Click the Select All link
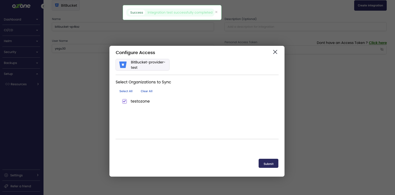This screenshot has width=395, height=195. pos(126,91)
